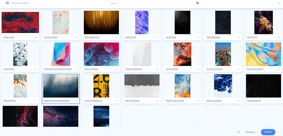Open more options for Christian Perner photo
The width and height of the screenshot is (283, 136).
pyautogui.click(x=157, y=69)
